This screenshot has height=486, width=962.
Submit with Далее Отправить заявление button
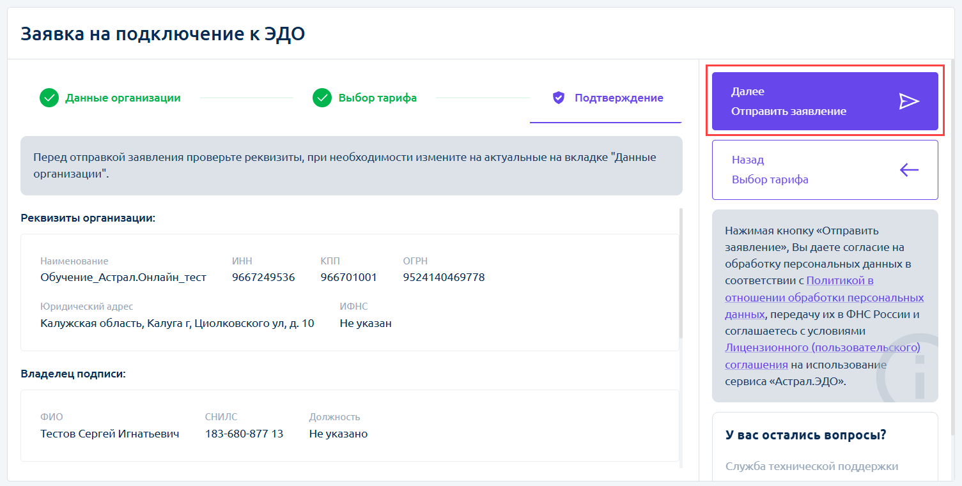825,102
